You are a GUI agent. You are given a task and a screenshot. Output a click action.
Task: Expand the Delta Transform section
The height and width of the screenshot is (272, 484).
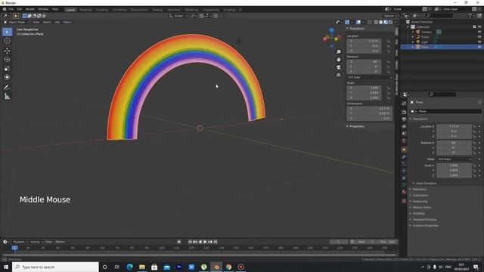(x=426, y=183)
